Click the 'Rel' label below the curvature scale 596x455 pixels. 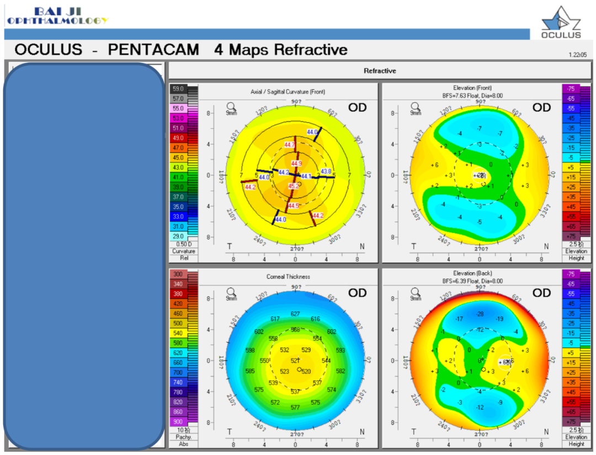(183, 258)
